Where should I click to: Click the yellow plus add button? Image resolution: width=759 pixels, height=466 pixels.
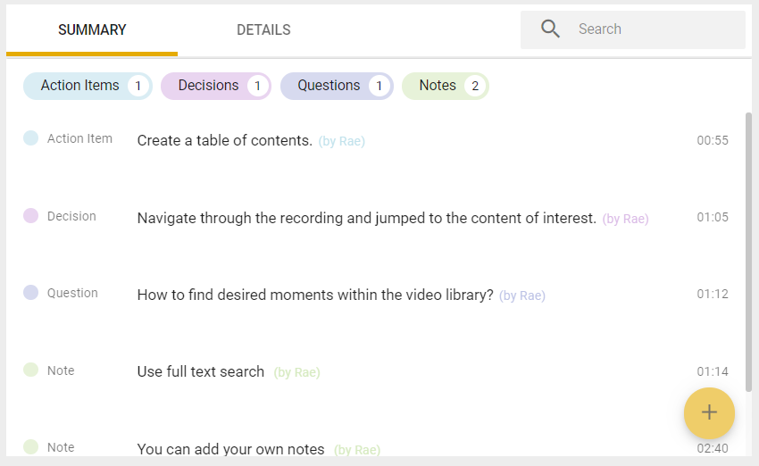709,412
